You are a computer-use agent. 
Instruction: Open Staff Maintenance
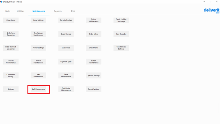point(38,75)
